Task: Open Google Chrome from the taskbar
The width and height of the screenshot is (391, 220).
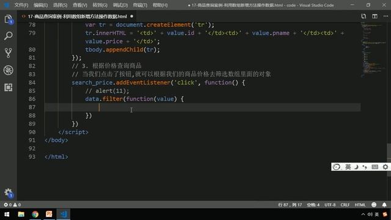Action: [35, 215]
